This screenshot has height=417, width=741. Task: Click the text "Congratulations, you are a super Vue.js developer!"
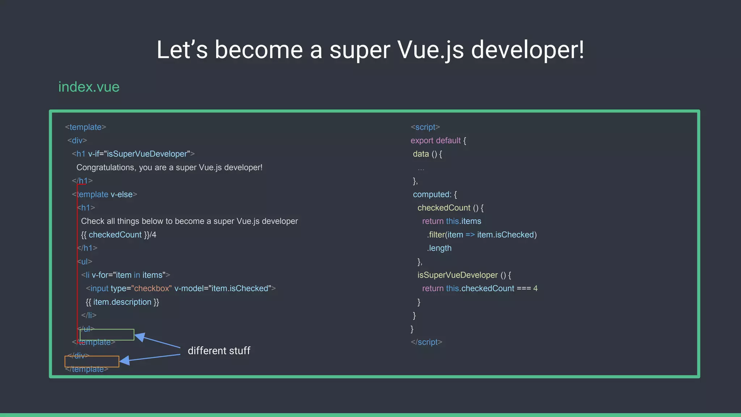pos(169,168)
